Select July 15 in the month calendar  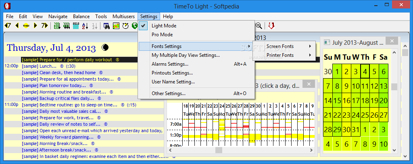(337, 101)
